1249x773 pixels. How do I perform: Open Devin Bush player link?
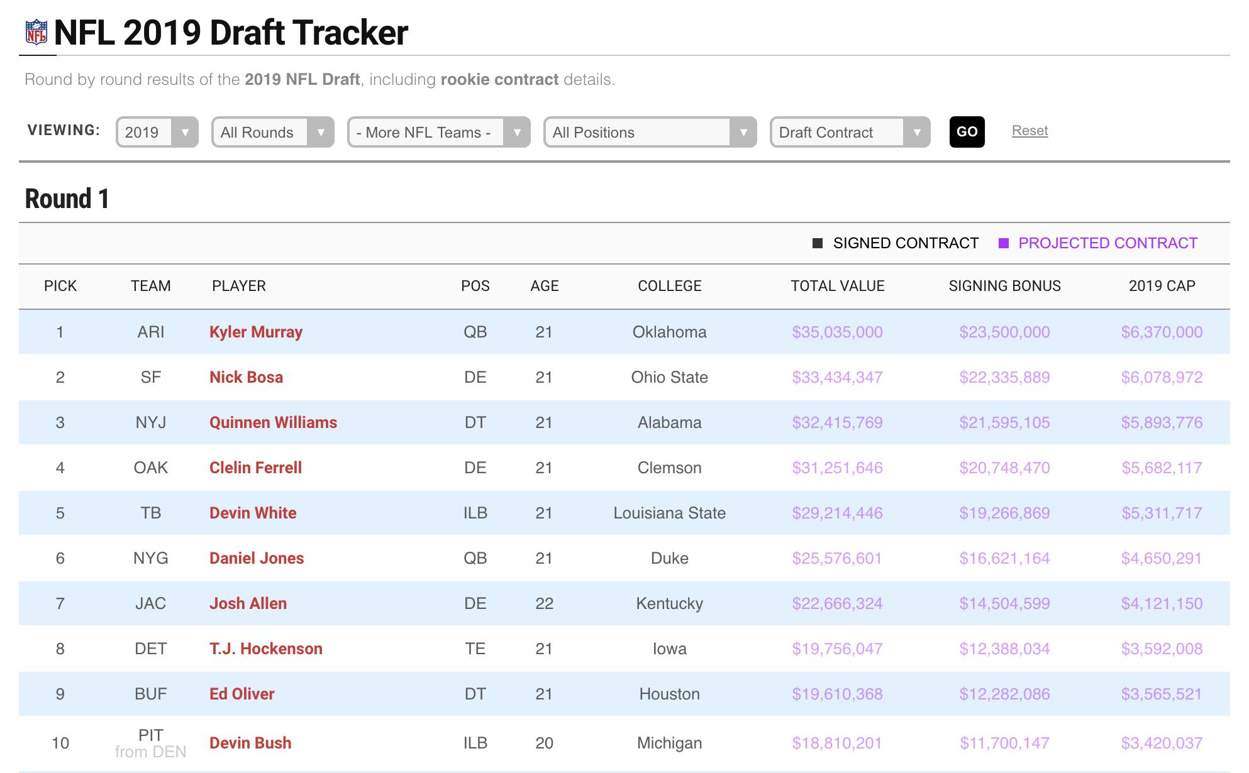point(250,743)
